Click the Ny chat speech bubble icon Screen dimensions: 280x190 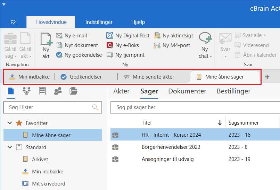pos(205,38)
